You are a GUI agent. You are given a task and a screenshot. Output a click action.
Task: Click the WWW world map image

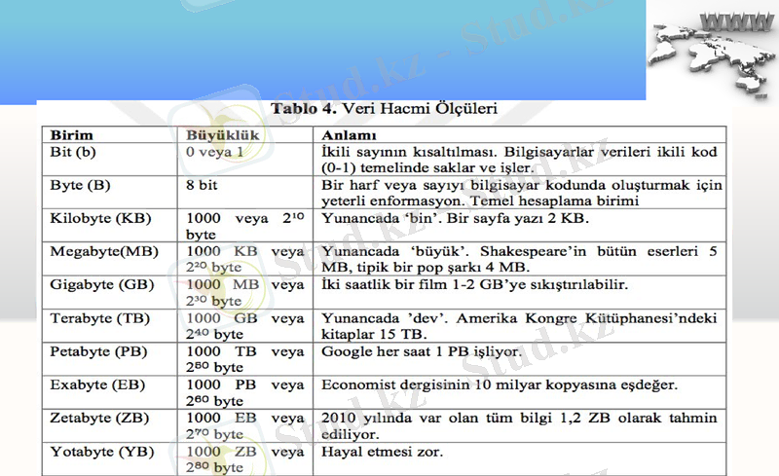click(713, 53)
